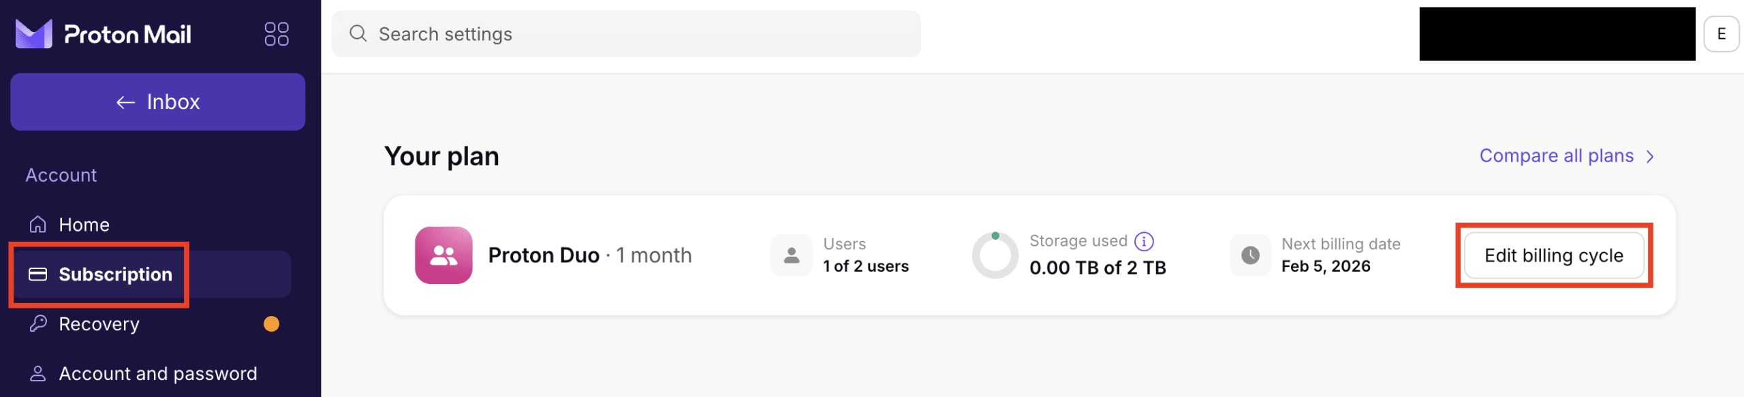Click the Account and password person icon
1744x397 pixels.
pyautogui.click(x=38, y=372)
